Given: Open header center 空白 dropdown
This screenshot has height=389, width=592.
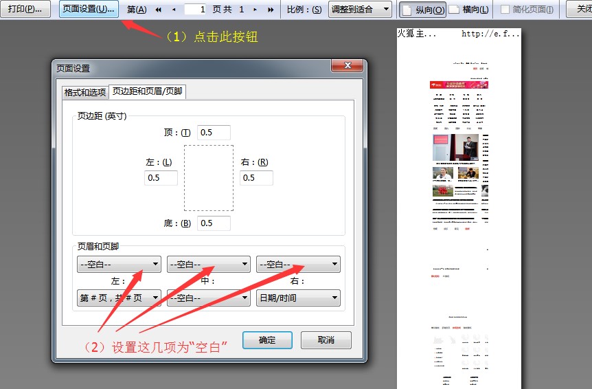Looking at the screenshot, I should (x=208, y=265).
